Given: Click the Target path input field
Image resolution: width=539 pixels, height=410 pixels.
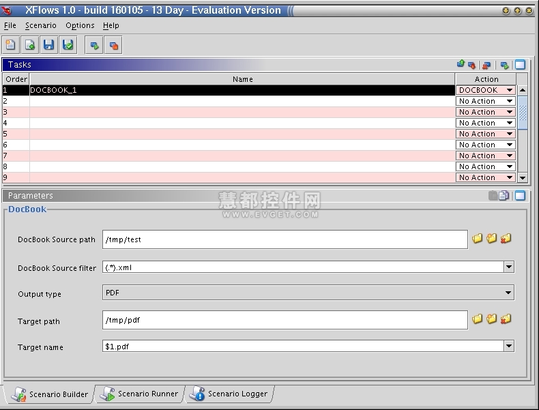Looking at the screenshot, I should [285, 320].
